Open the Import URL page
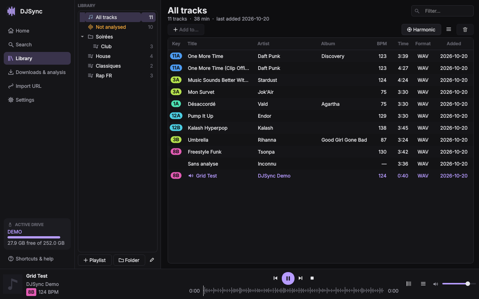The width and height of the screenshot is (479, 299). (37, 86)
